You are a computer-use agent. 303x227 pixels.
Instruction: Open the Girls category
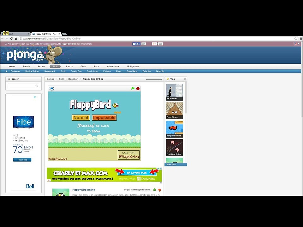pos(83,67)
